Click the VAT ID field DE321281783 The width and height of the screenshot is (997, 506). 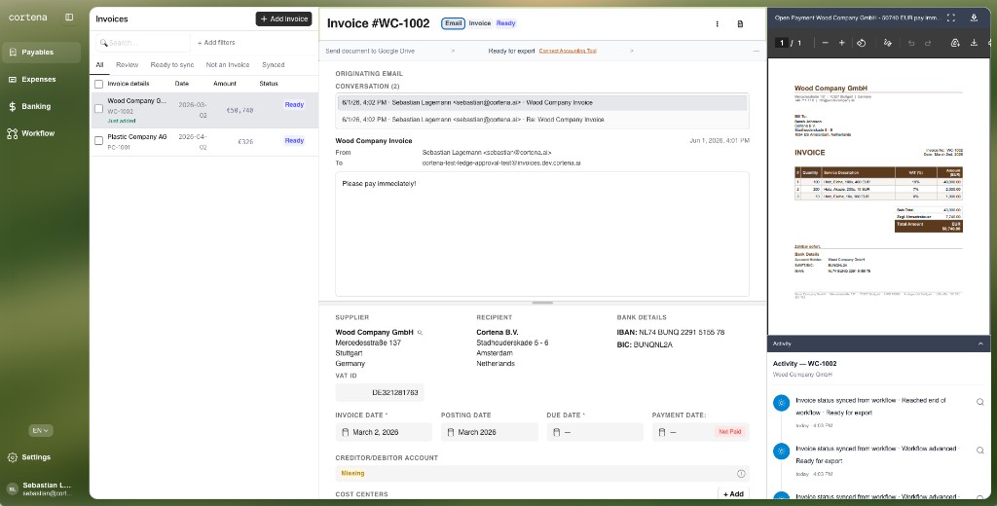380,393
